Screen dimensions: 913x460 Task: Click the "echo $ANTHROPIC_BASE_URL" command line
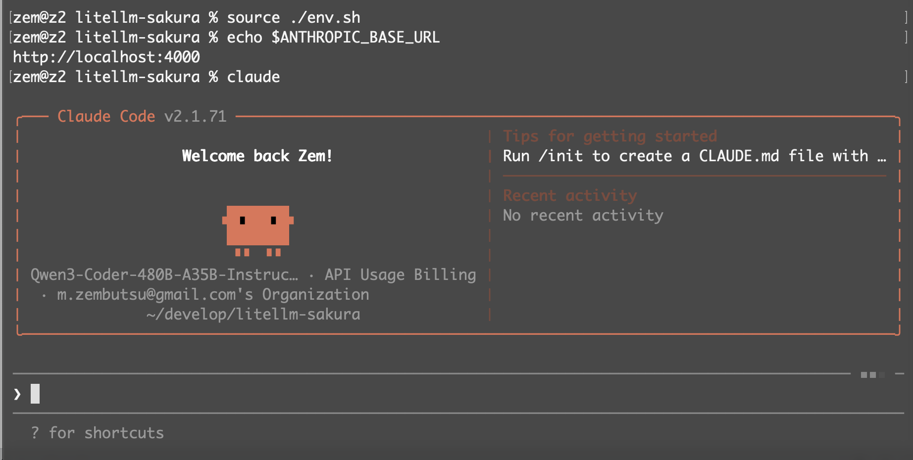tap(333, 38)
